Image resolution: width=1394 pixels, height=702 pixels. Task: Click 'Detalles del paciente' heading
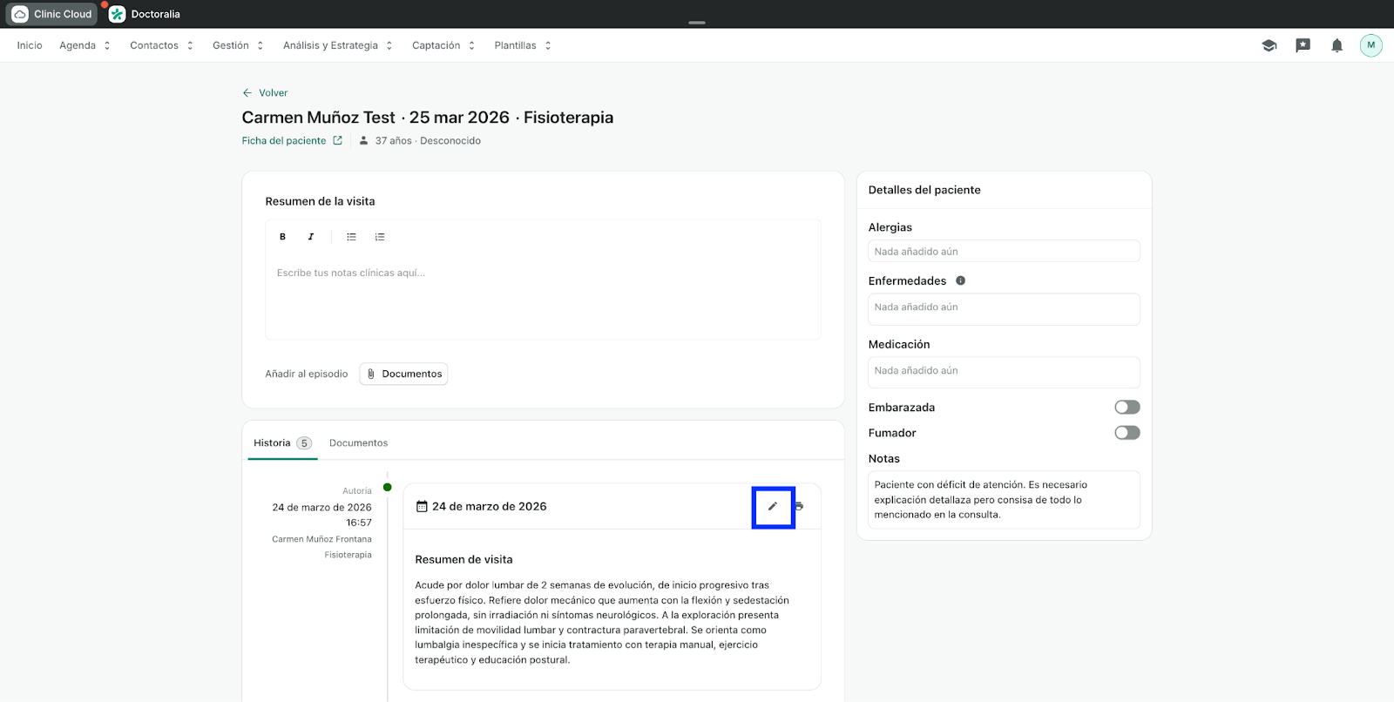[x=924, y=190]
